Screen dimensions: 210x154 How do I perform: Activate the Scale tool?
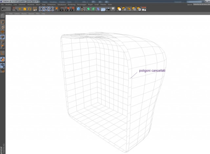25,9
